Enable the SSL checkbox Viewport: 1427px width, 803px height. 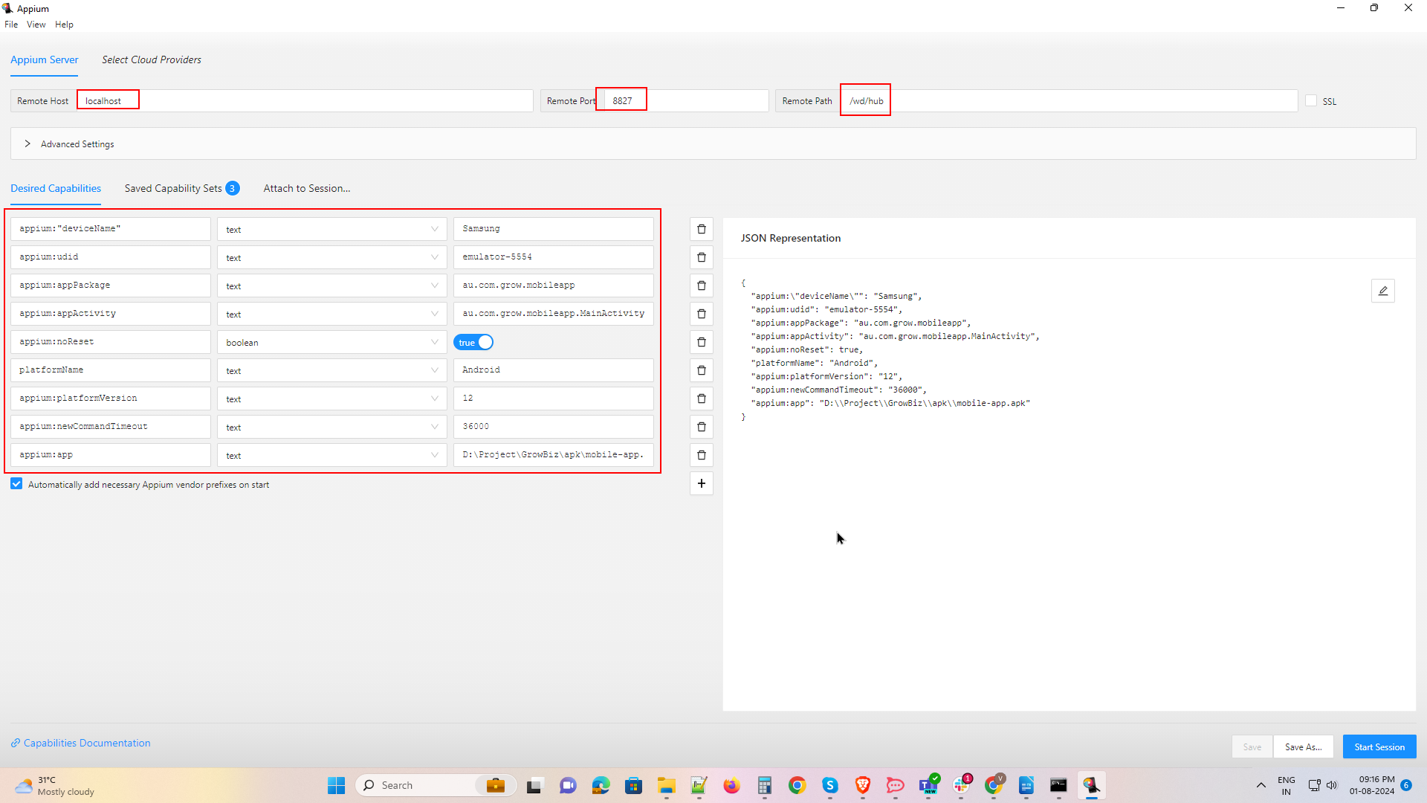click(1311, 101)
